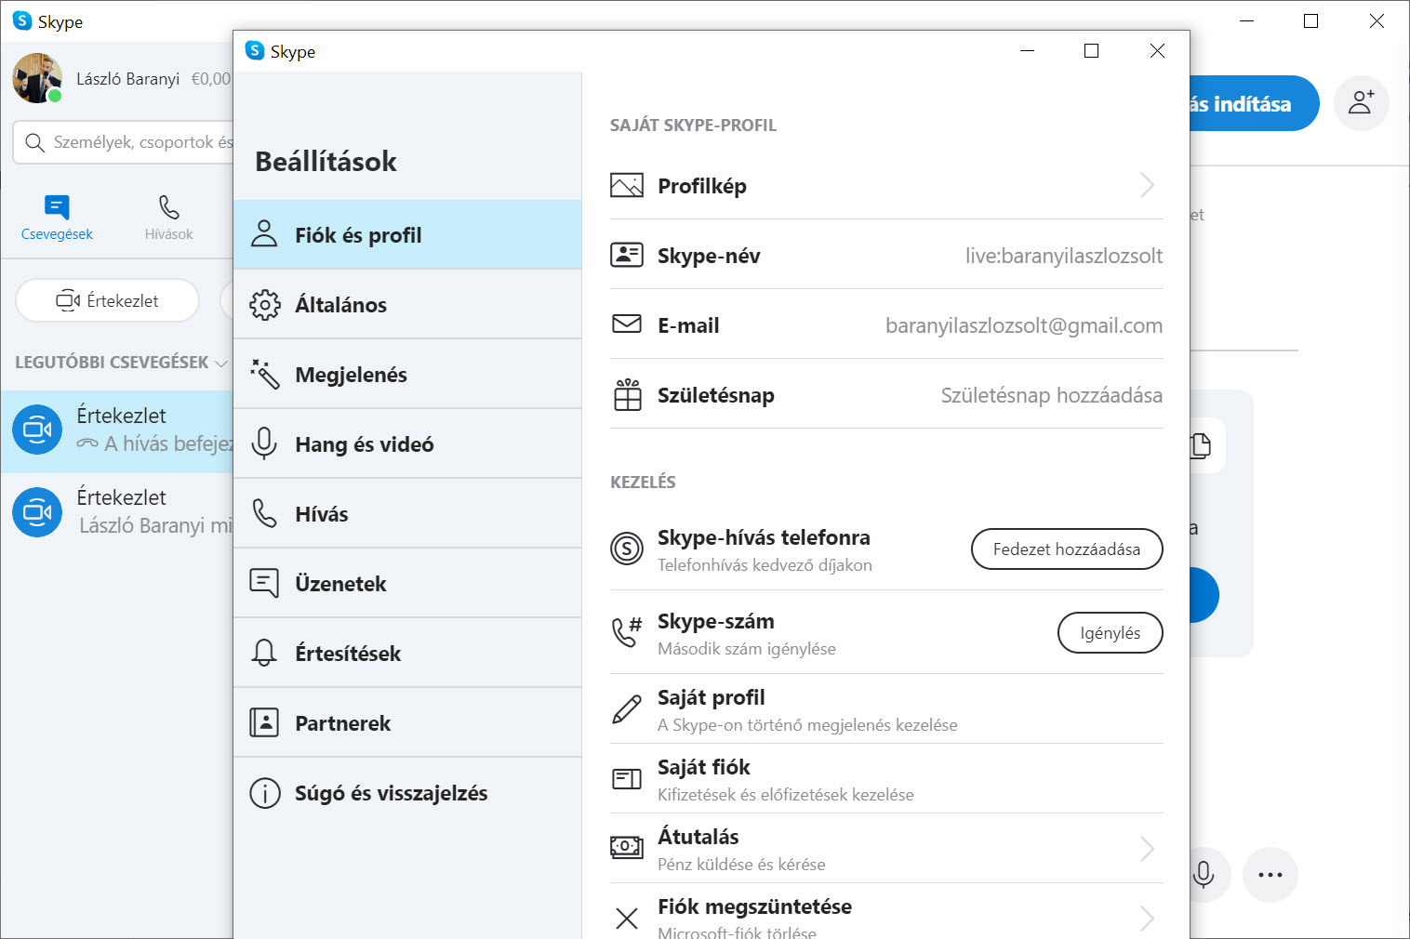1410x939 pixels.
Task: Click the Saját profil pencil icon
Action: click(627, 709)
